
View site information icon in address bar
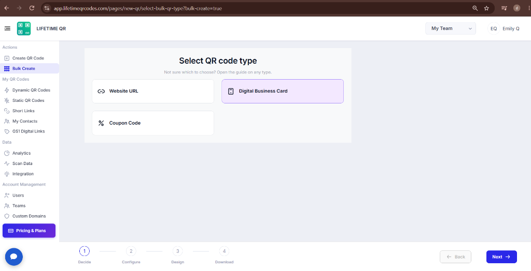click(47, 8)
